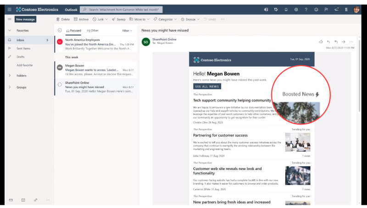Select the SharePoint Online message circle checkbox
This screenshot has height=208, width=367.
click(60, 85)
